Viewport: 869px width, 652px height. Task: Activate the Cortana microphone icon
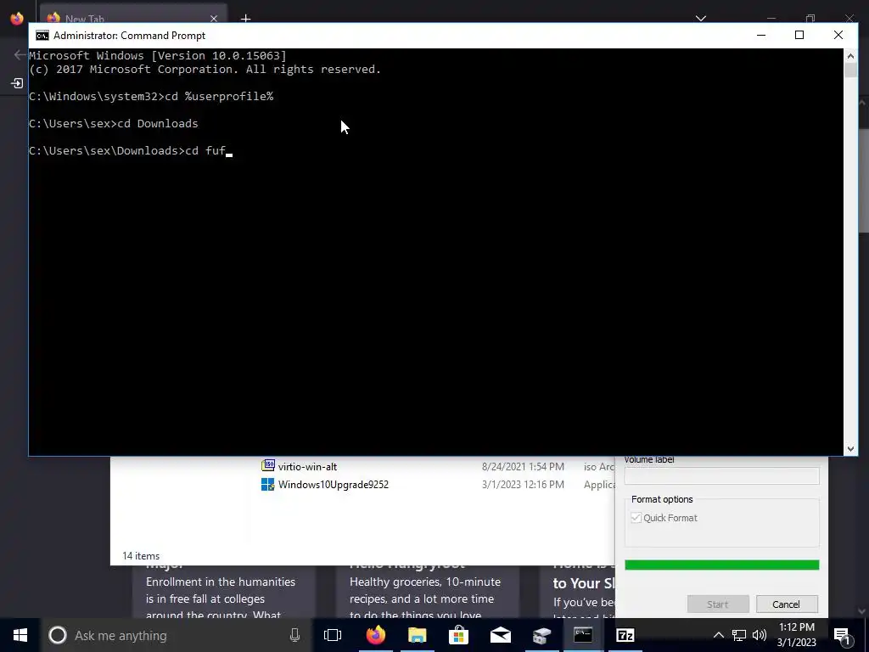pos(294,635)
